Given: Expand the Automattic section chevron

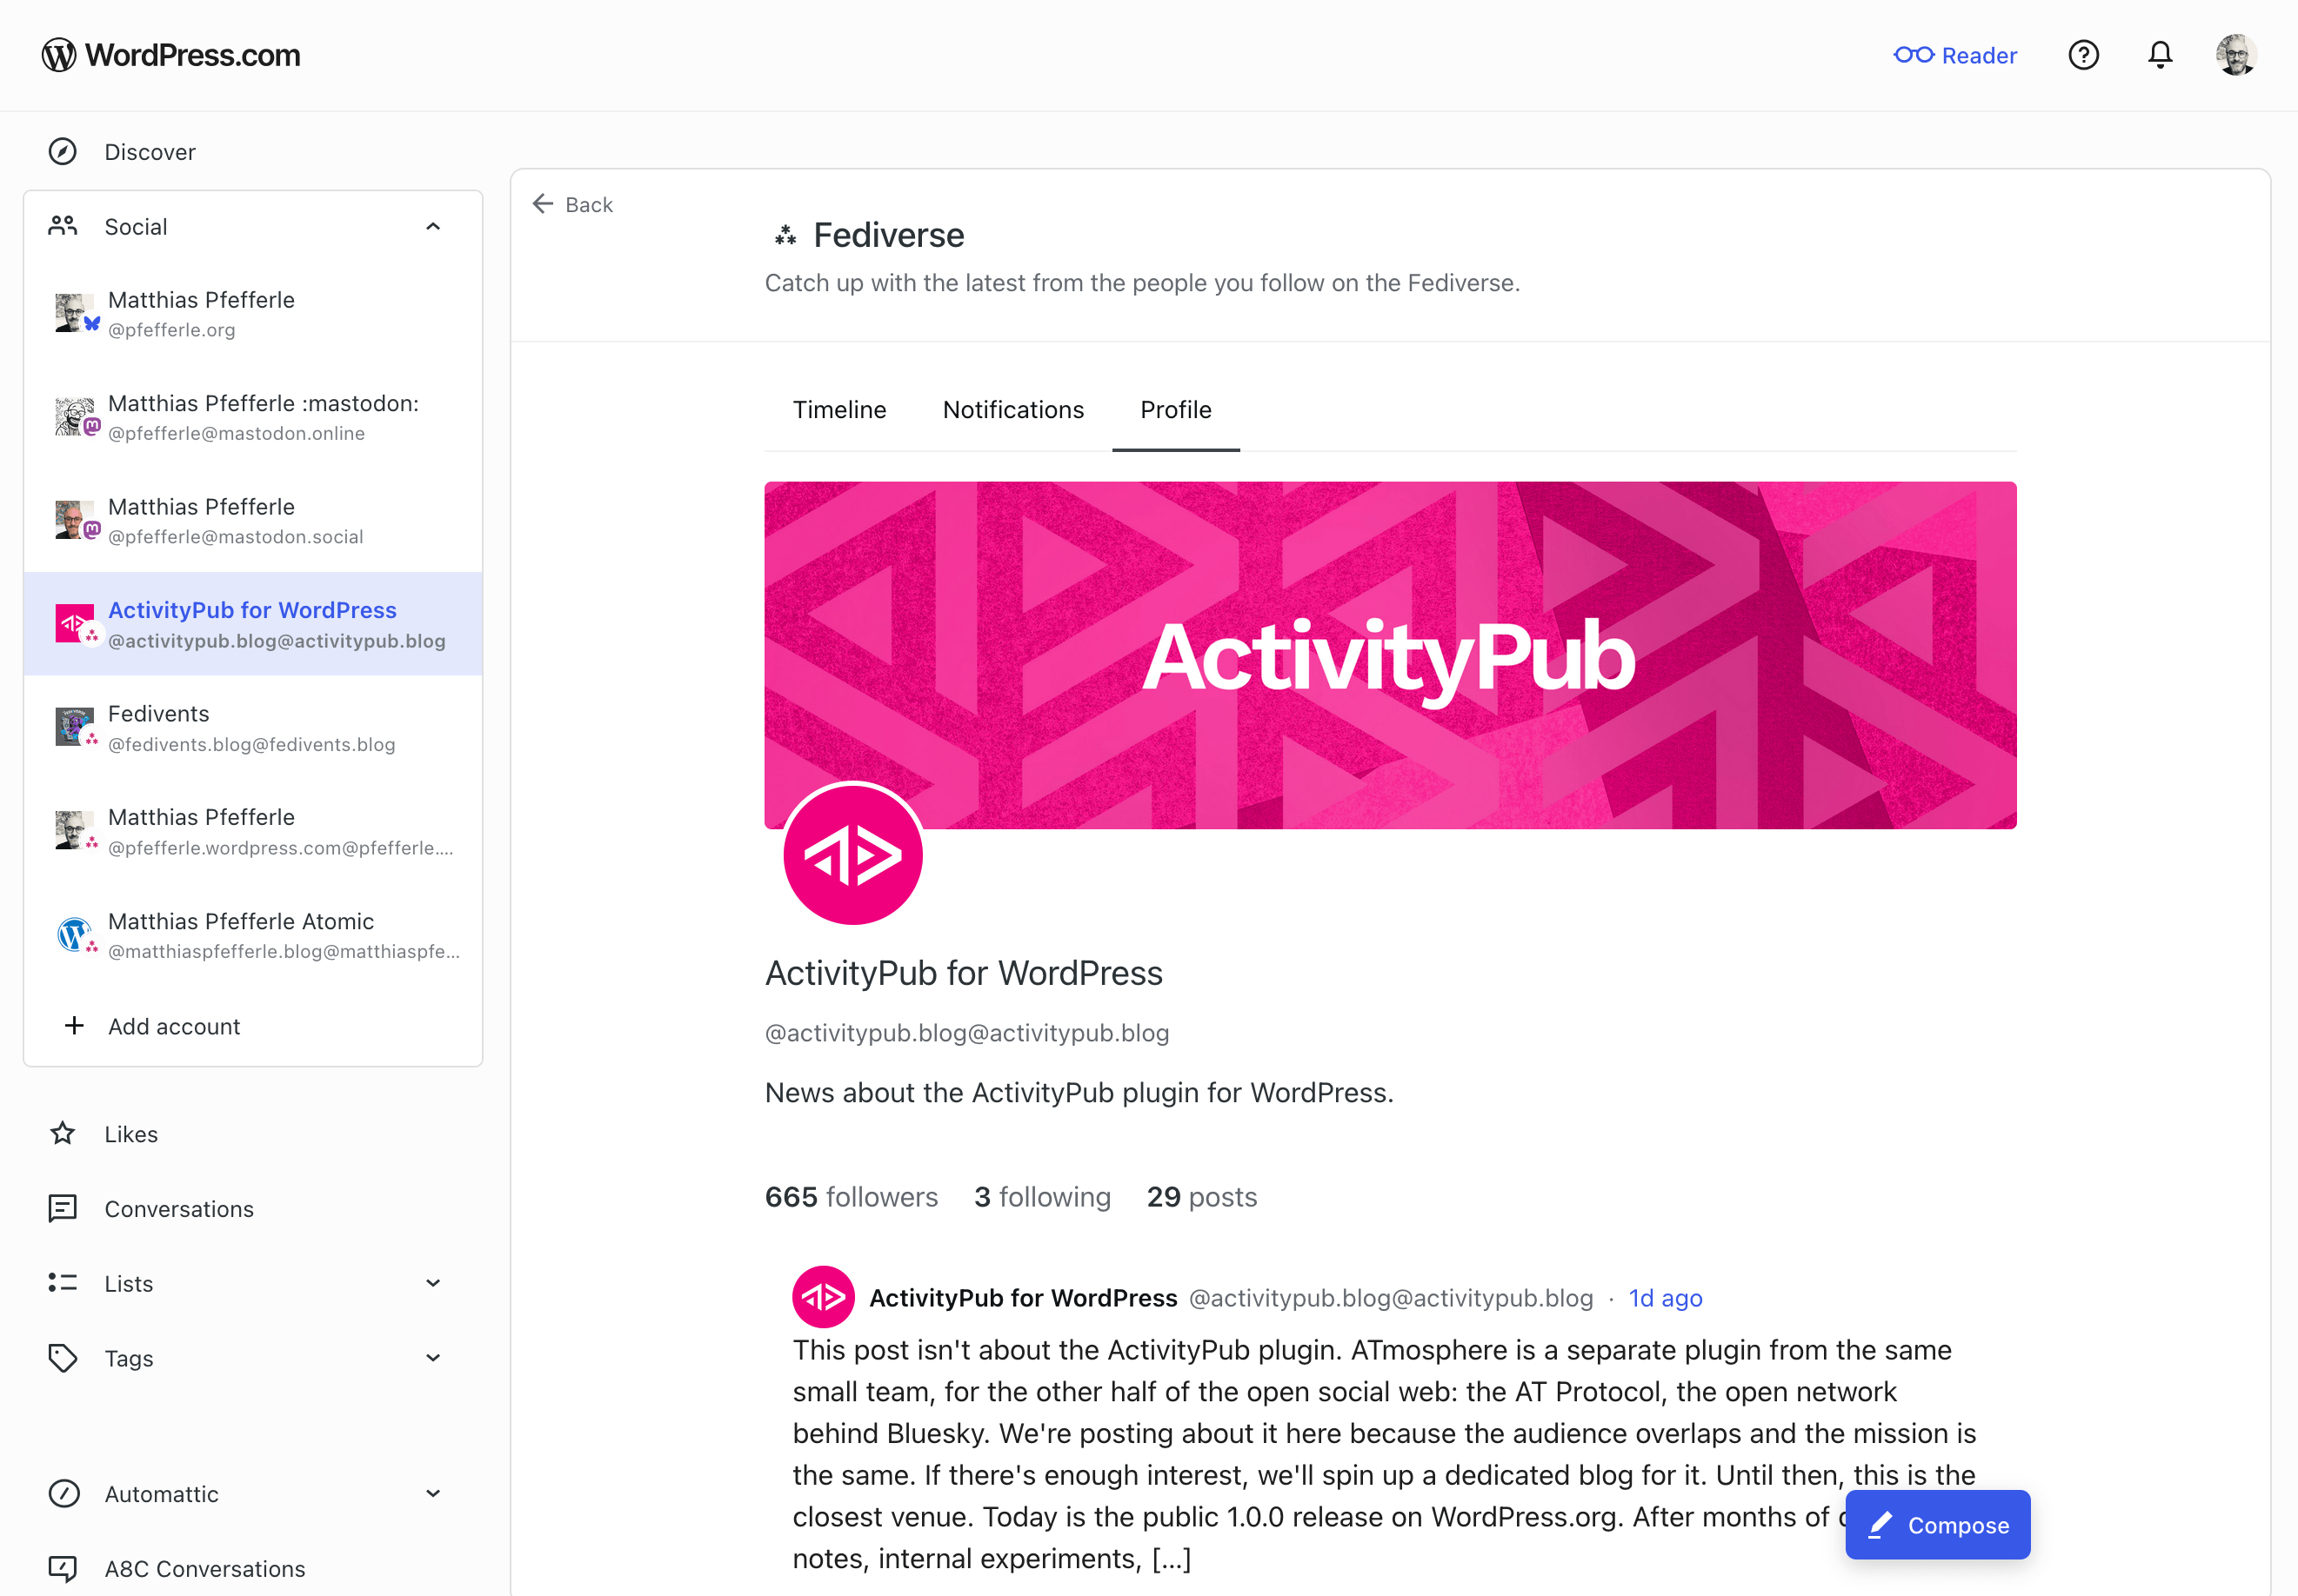Looking at the screenshot, I should [433, 1494].
